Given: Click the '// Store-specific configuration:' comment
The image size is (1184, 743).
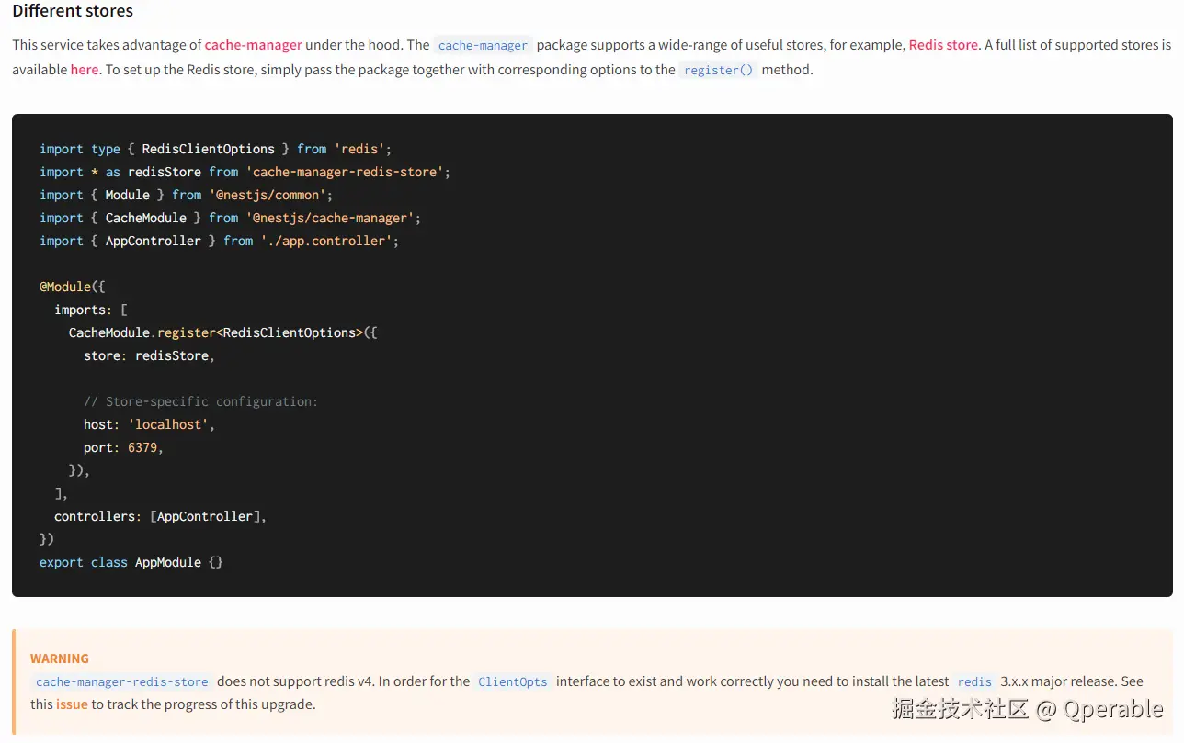Looking at the screenshot, I should click(200, 401).
